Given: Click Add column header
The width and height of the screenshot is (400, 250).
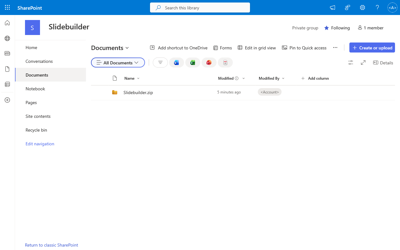Looking at the screenshot, I should coord(315,78).
